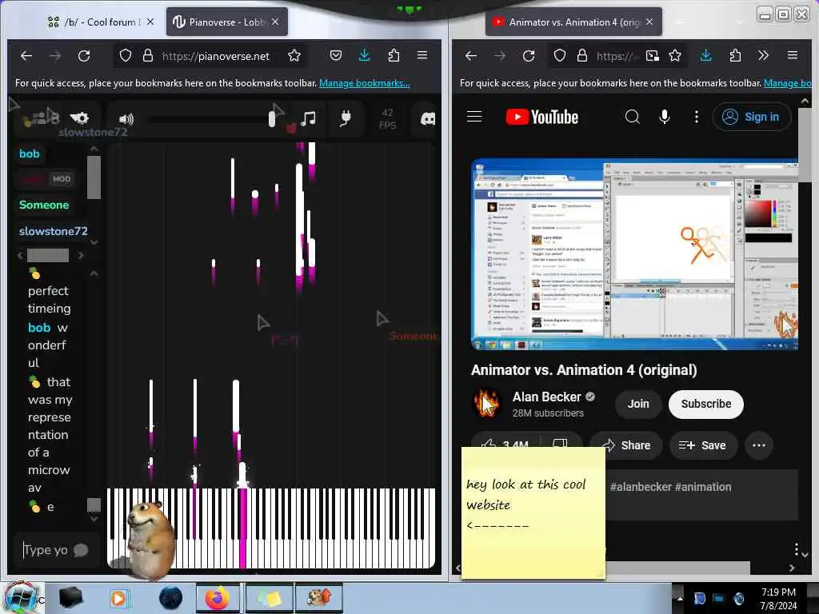Image resolution: width=819 pixels, height=614 pixels.
Task: Close the Animator vs. Animation 4 tab
Action: click(x=649, y=22)
